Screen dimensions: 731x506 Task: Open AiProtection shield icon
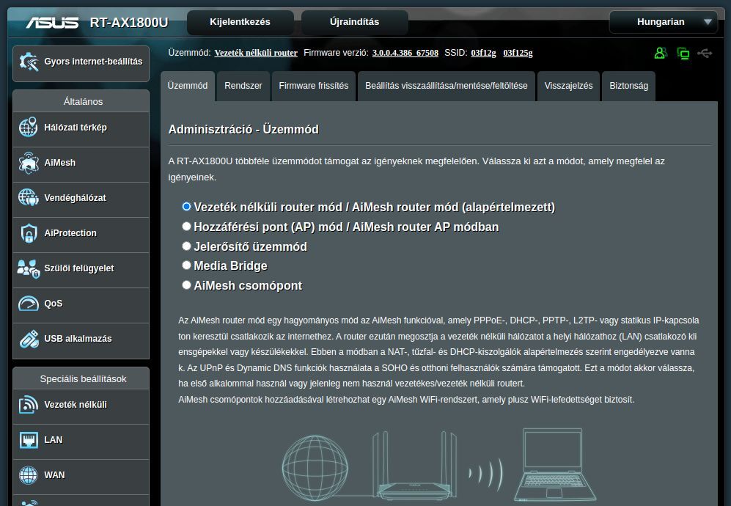pos(29,233)
